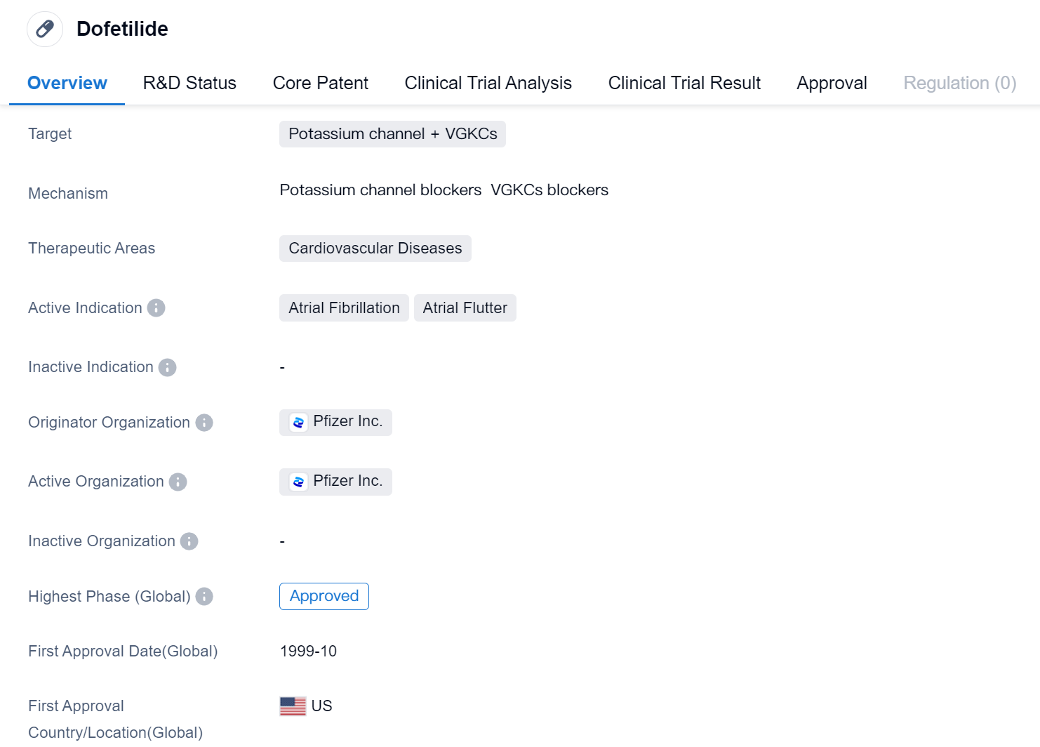
Task: Open the Core Patent tab
Action: point(320,83)
